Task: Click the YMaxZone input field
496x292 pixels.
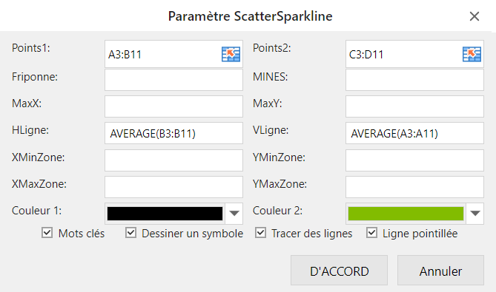Action: click(x=414, y=187)
